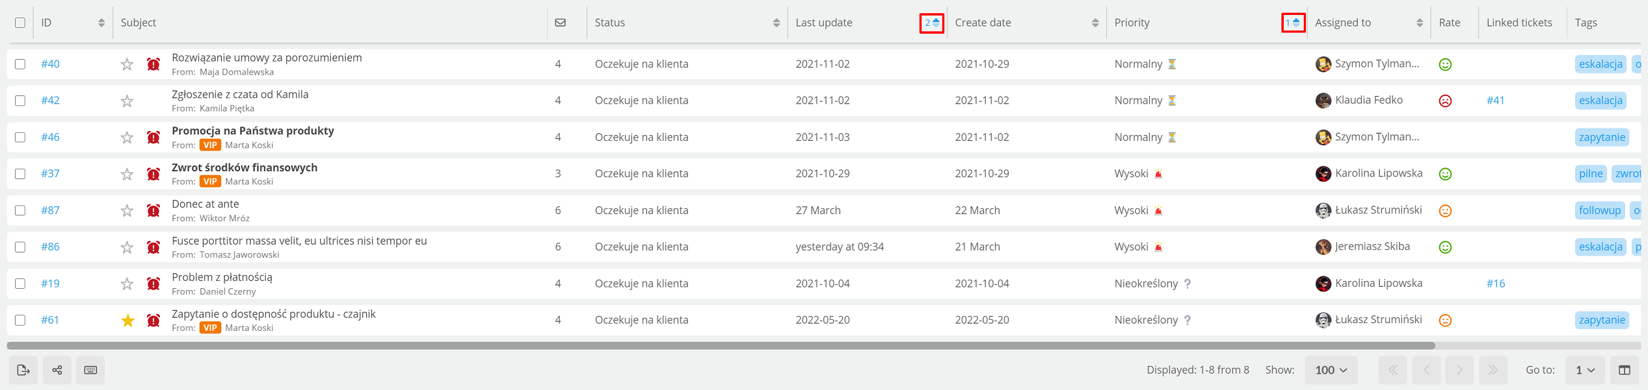Screen dimensions: 1648x390
Task: Click alarm icon on ticket #40
Action: click(x=153, y=64)
